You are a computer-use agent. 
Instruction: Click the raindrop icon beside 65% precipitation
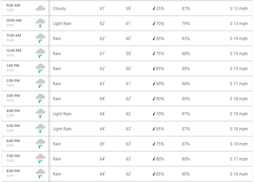pyautogui.click(x=154, y=129)
